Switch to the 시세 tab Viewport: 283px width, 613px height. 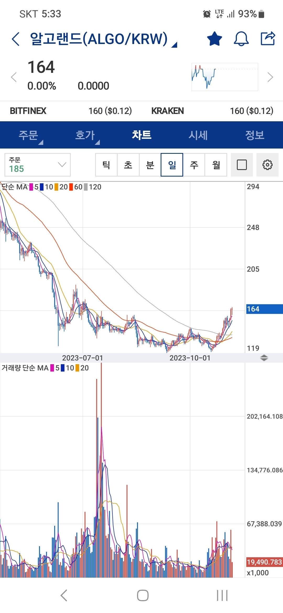[x=198, y=135]
